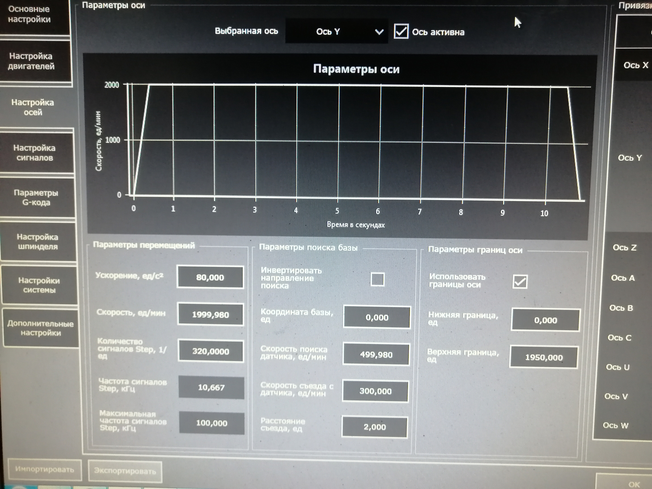This screenshot has height=489, width=652.
Task: Click the Импортировать button
Action: 44,470
